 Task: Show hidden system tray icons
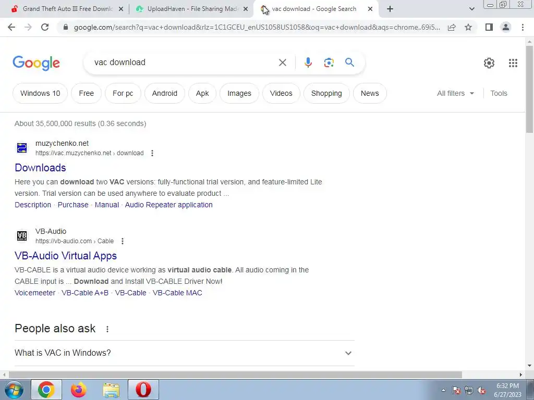tap(443, 391)
